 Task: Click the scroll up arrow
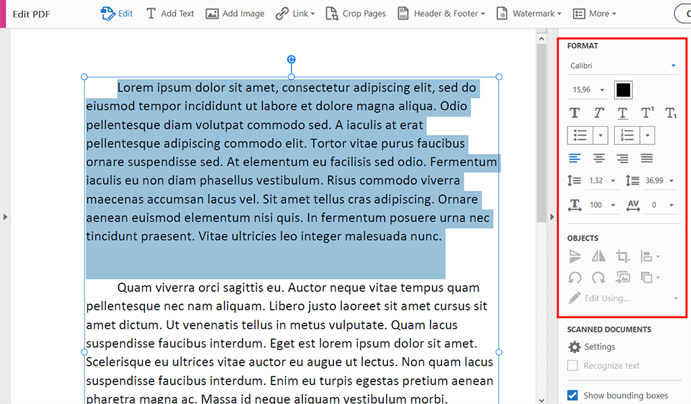tap(542, 38)
